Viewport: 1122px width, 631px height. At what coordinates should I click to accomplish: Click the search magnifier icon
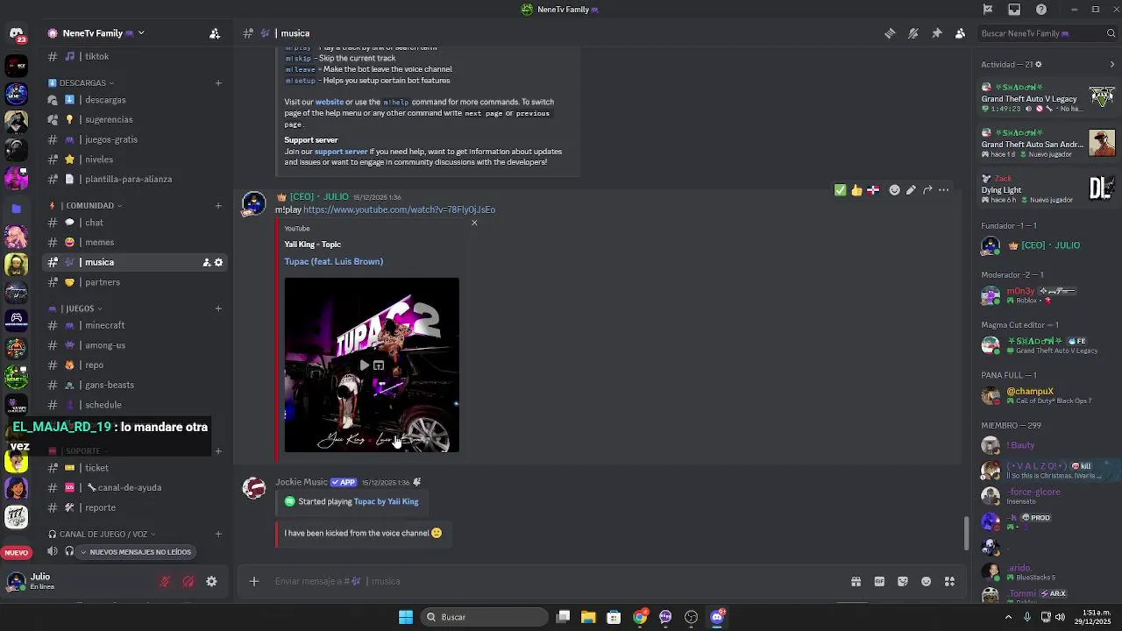click(x=1111, y=33)
